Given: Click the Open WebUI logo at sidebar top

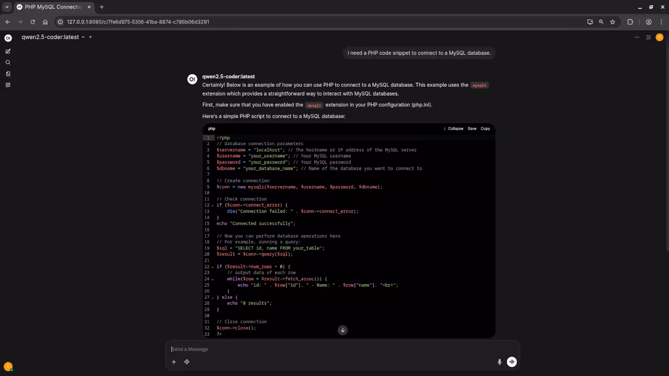Looking at the screenshot, I should point(8,38).
